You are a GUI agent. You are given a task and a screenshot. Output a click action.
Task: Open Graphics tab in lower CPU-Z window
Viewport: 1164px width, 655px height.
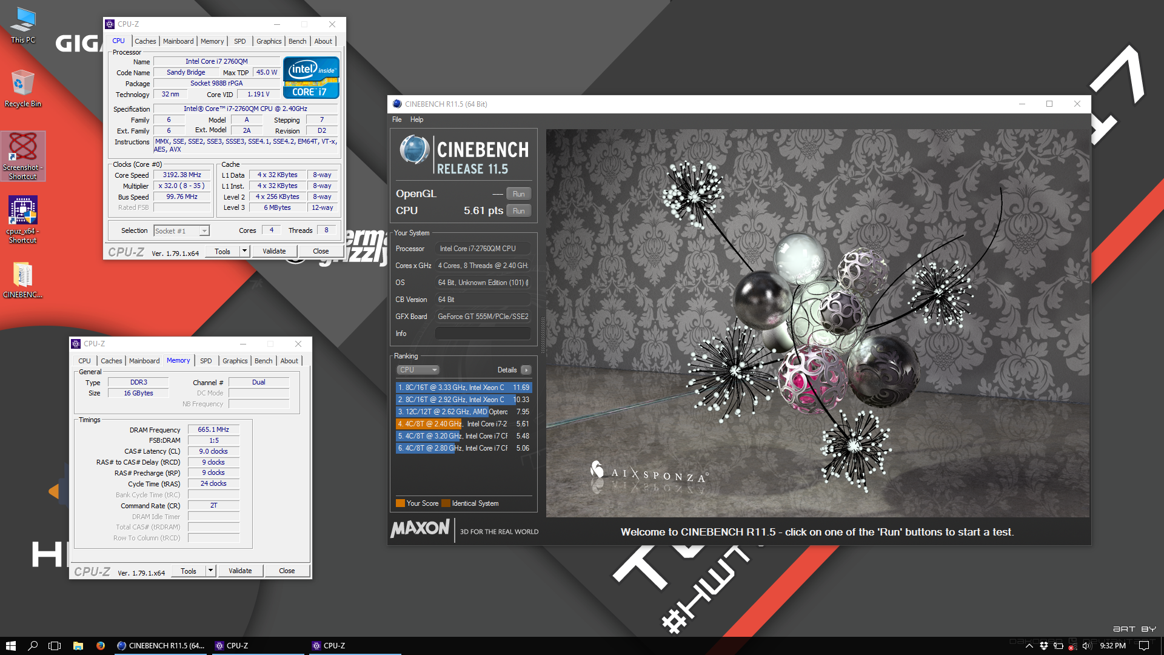pyautogui.click(x=235, y=361)
